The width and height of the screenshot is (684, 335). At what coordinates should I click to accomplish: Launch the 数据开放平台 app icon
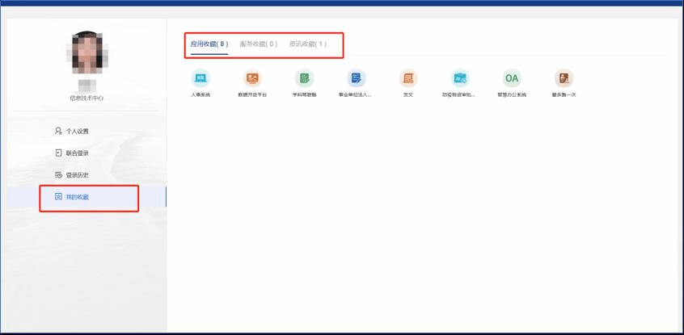coord(252,78)
